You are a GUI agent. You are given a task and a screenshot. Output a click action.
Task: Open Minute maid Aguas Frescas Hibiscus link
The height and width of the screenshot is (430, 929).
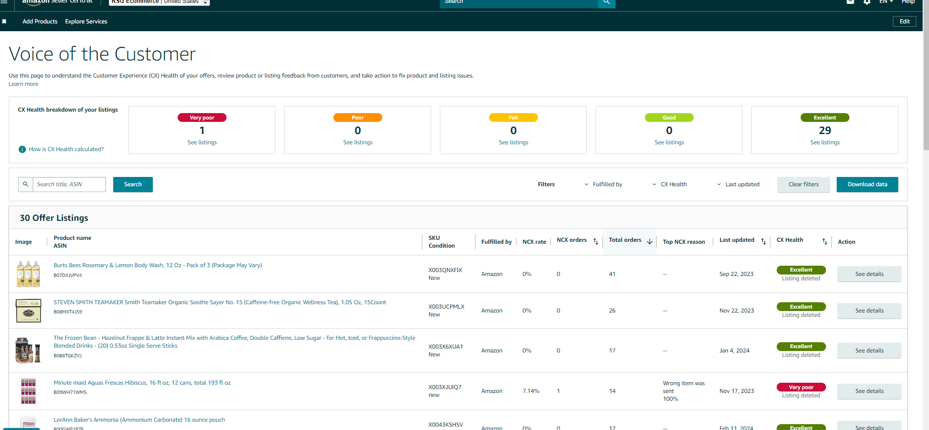(x=142, y=383)
